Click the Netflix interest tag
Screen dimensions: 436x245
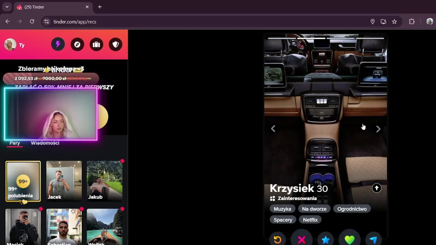pos(310,220)
